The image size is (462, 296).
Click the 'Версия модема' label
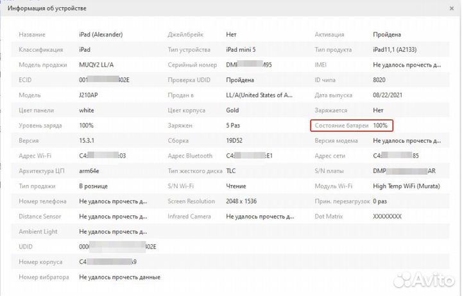pos(336,141)
